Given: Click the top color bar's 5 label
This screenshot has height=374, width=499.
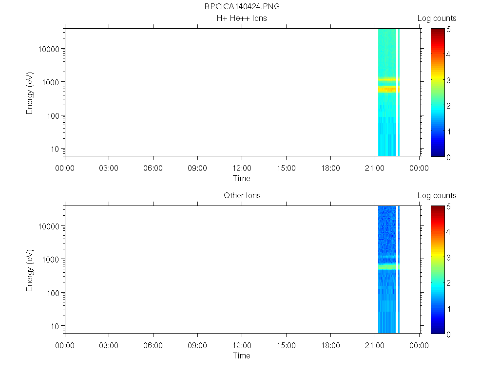Looking at the screenshot, I should coord(448,30).
